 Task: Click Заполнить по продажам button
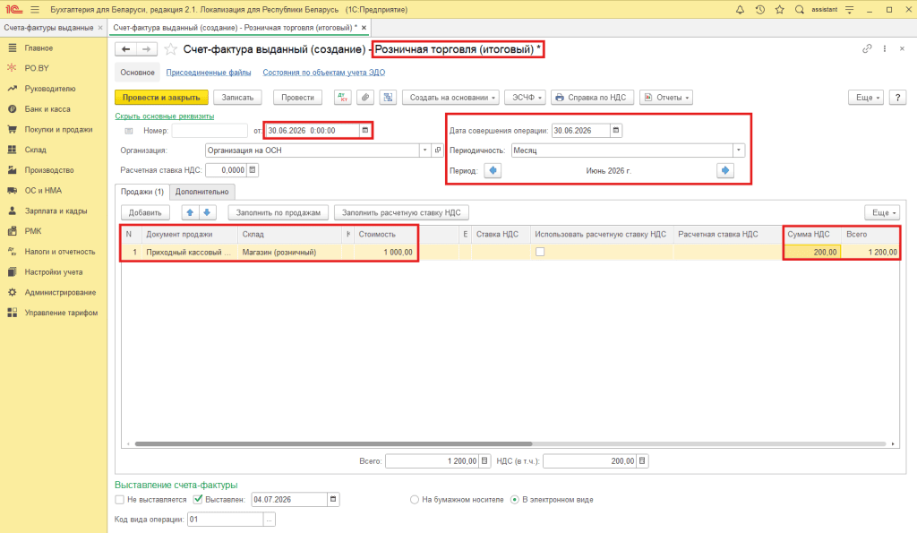pyautogui.click(x=279, y=212)
